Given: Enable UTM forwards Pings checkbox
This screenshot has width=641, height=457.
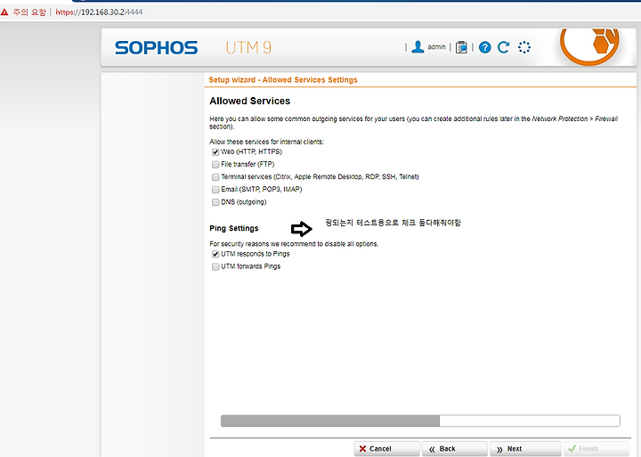Looking at the screenshot, I should pos(215,266).
